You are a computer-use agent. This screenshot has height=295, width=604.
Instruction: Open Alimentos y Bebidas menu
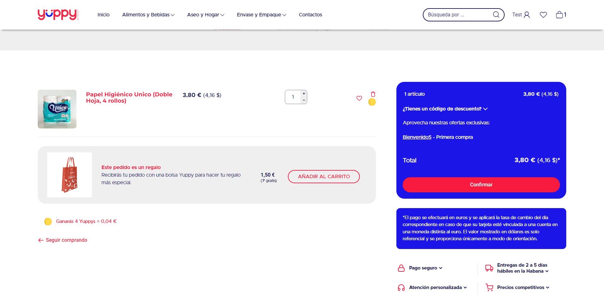148,15
